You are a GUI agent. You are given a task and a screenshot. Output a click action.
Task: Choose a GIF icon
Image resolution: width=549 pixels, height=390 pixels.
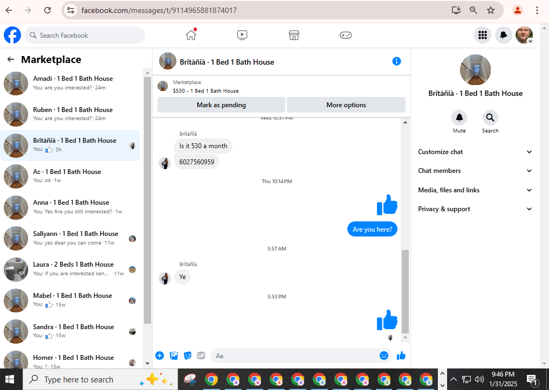[x=201, y=356]
